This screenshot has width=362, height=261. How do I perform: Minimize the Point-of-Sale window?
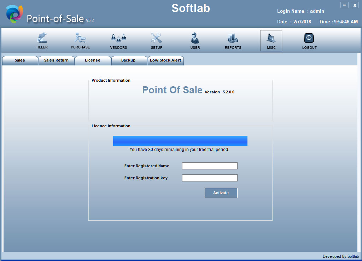pos(344,5)
